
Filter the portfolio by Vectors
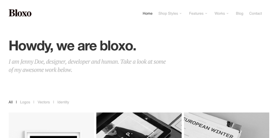[44, 102]
